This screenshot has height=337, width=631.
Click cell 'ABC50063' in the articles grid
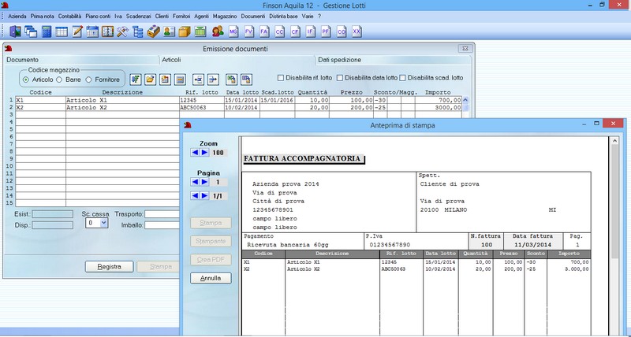[201, 108]
